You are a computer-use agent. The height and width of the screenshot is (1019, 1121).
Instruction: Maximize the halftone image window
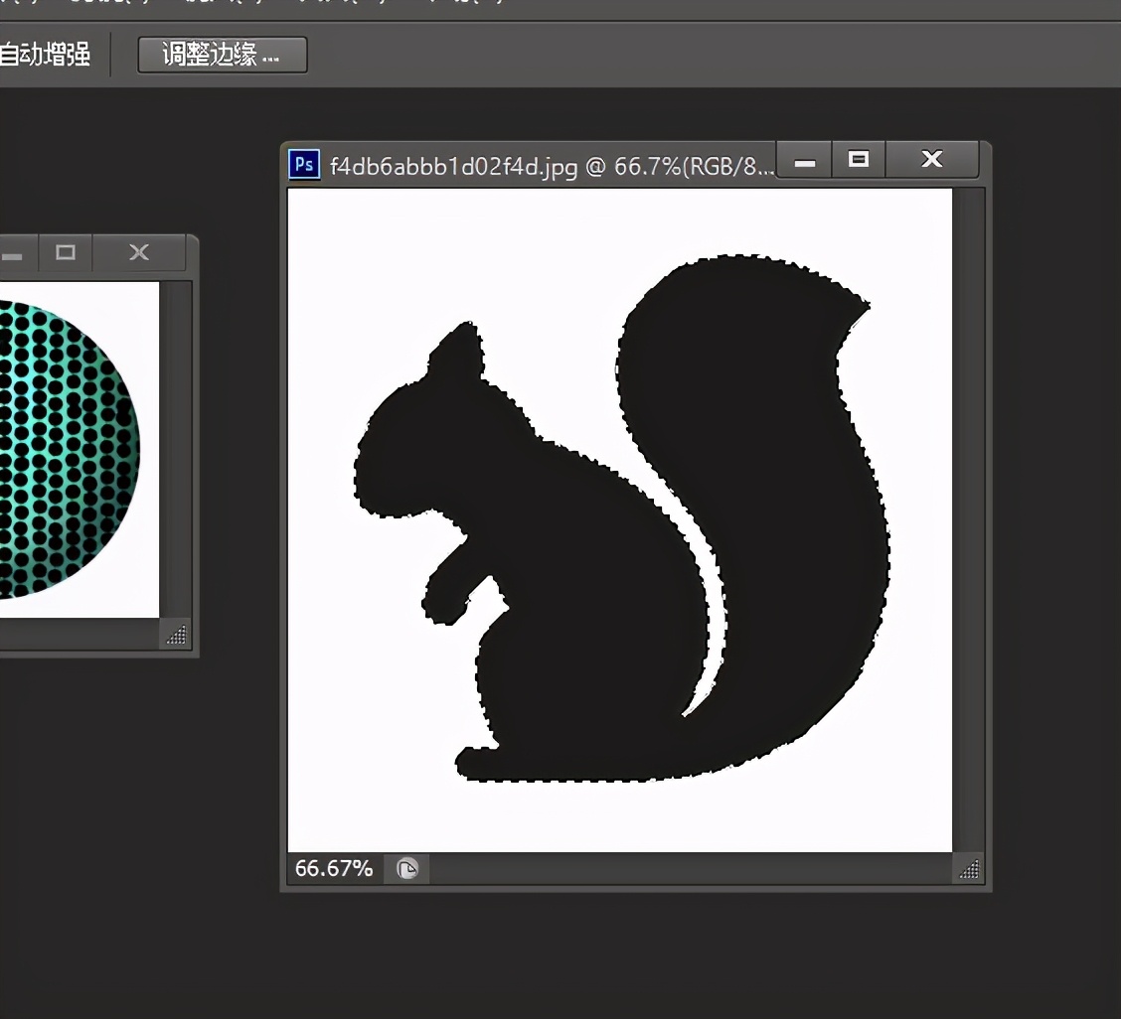pyautogui.click(x=65, y=253)
